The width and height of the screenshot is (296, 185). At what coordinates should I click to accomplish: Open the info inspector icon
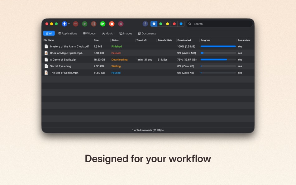(145, 24)
